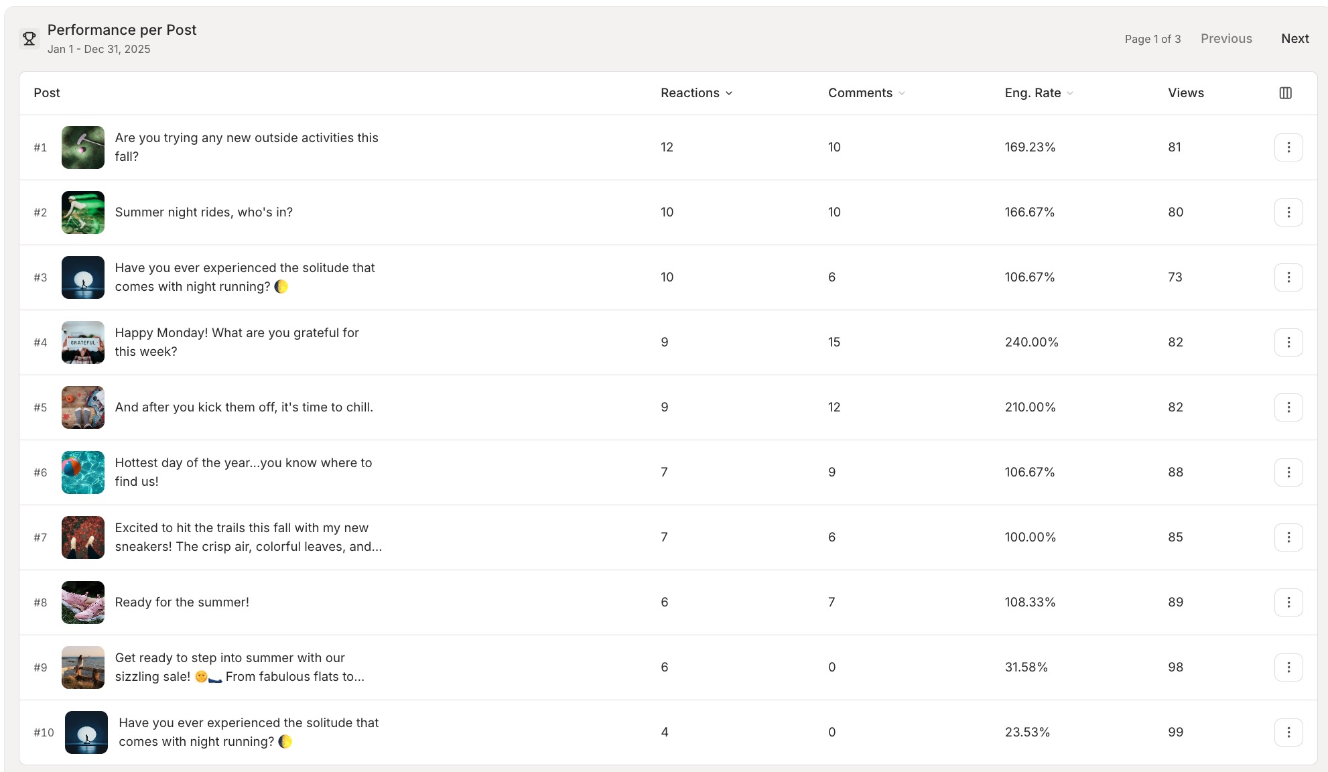Image resolution: width=1328 pixels, height=772 pixels.
Task: Open the thumbnail of the night running post
Action: point(82,277)
